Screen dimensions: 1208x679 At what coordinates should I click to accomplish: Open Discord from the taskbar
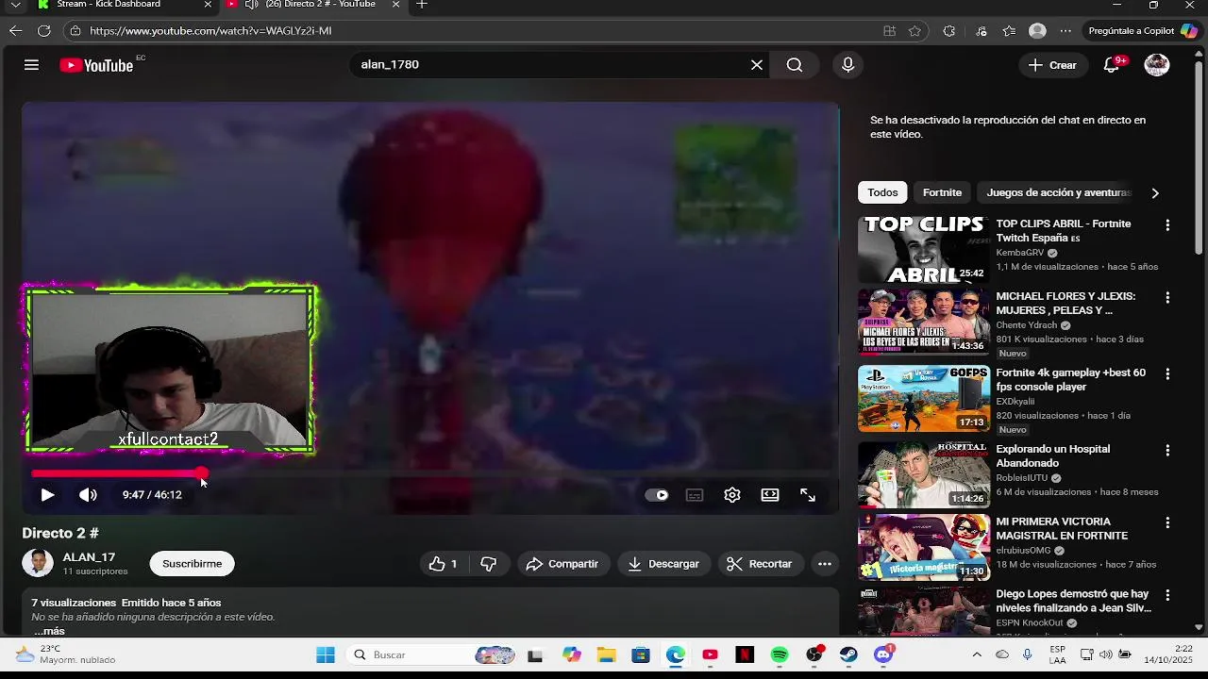point(883,654)
